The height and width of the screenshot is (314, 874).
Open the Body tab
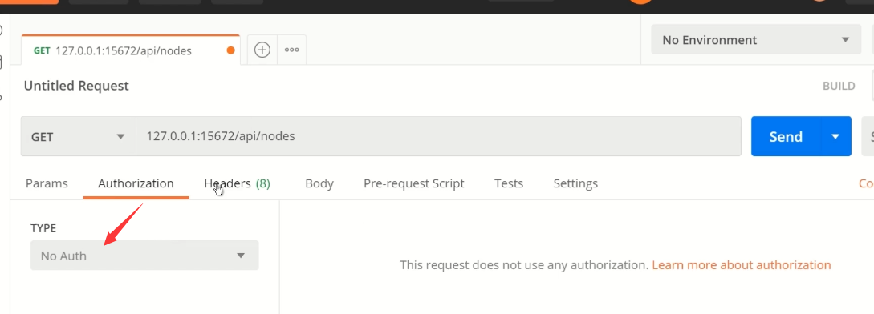click(x=319, y=183)
